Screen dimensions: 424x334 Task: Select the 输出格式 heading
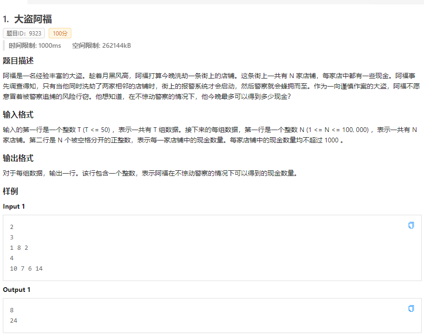18,158
